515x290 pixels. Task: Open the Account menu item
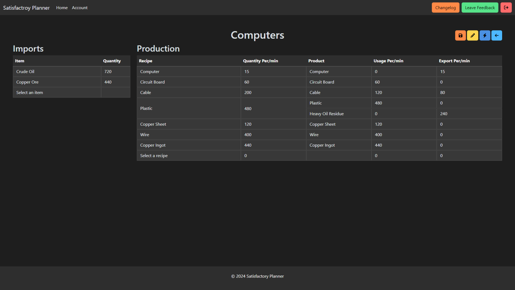80,7
